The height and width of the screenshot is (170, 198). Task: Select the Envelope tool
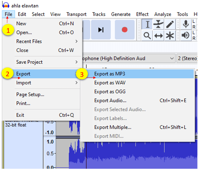[158, 24]
